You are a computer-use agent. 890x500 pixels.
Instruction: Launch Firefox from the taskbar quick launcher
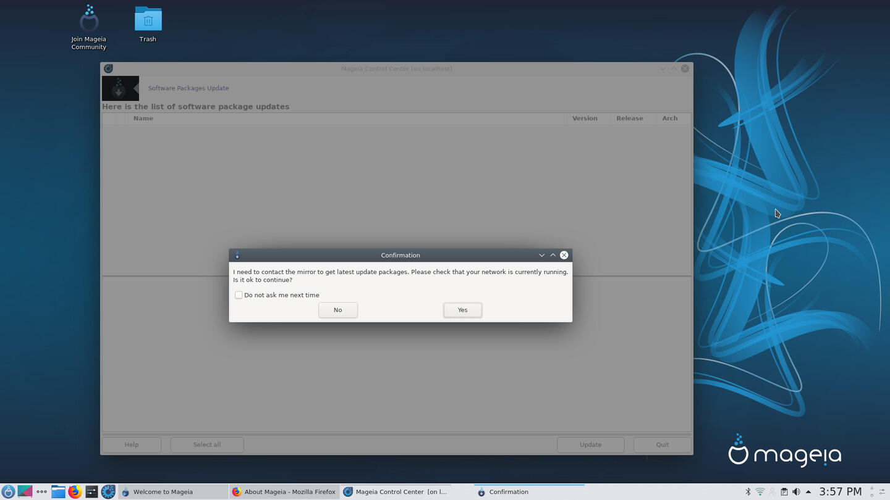75,492
